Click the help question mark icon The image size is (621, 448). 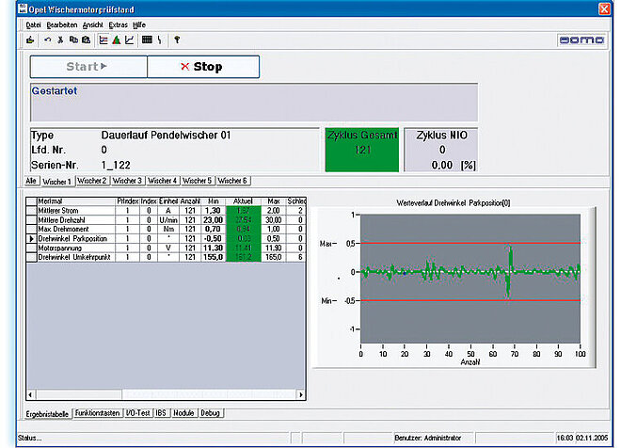tap(177, 40)
